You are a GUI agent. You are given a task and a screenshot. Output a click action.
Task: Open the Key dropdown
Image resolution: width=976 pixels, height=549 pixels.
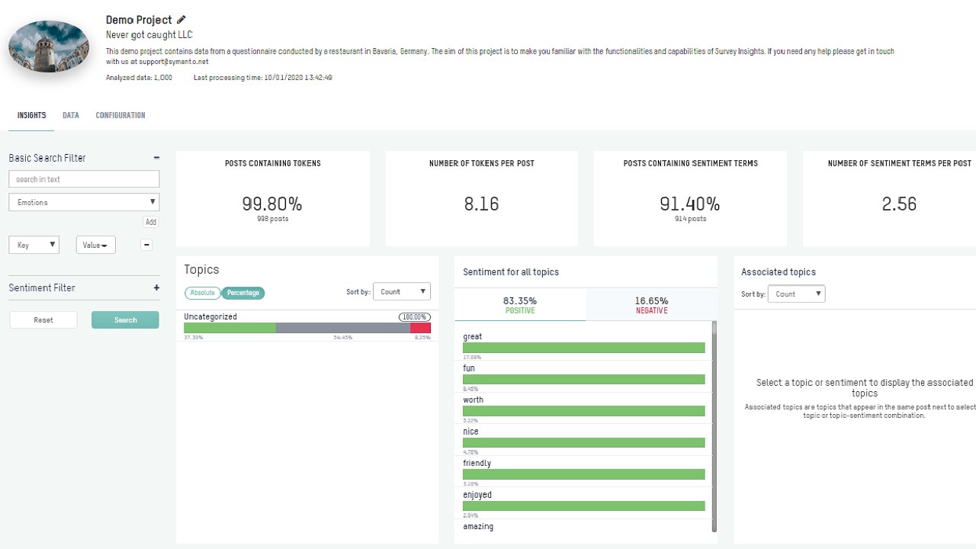tap(34, 245)
